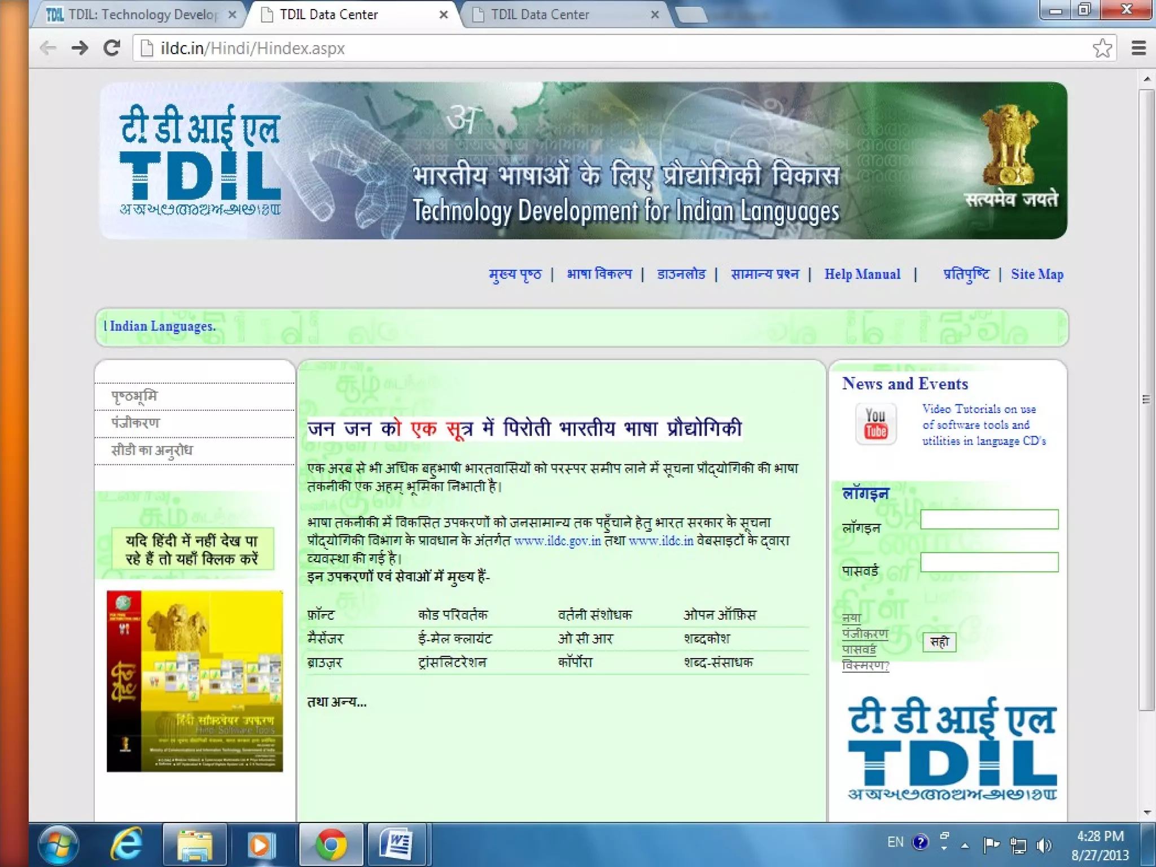Click the page vertical scrollbar thumb
Image resolution: width=1156 pixels, height=867 pixels.
click(1146, 399)
